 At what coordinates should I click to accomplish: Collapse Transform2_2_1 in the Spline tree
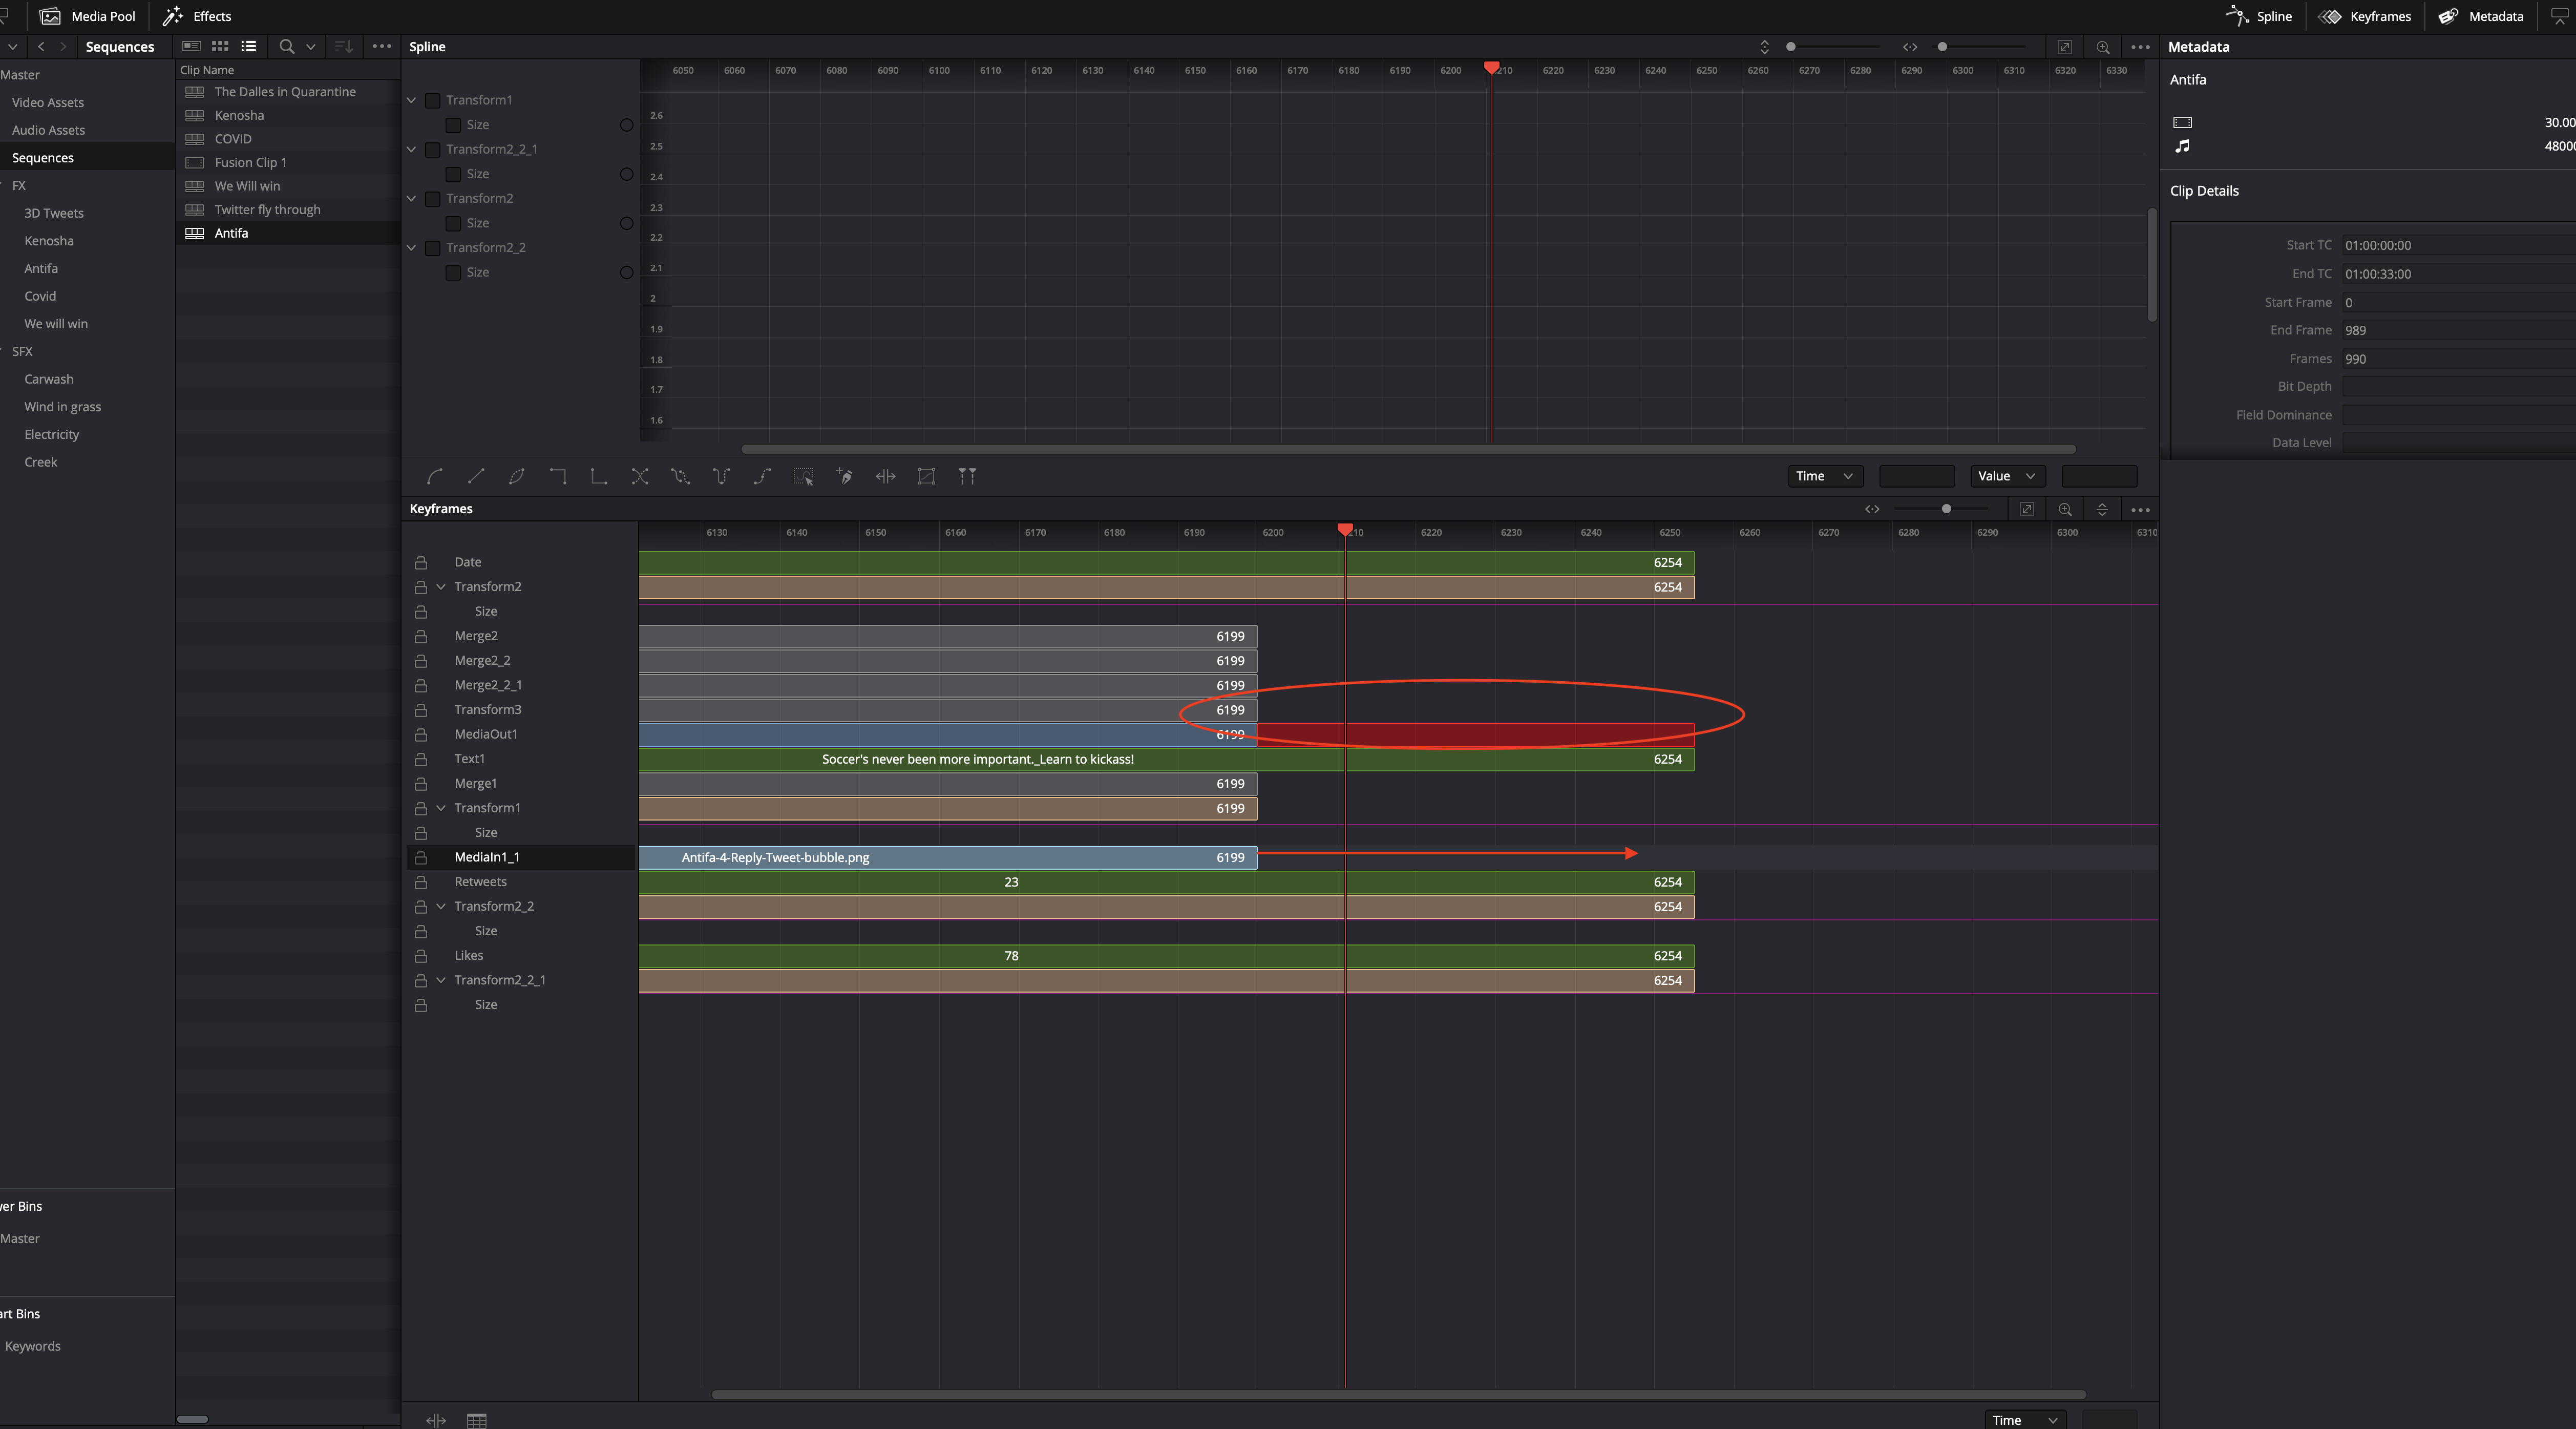411,149
